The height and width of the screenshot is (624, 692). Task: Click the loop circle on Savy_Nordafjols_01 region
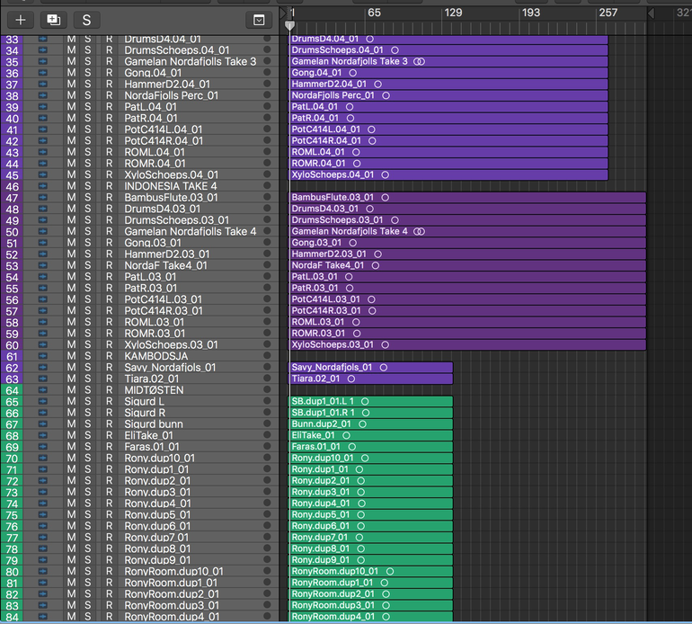click(383, 367)
